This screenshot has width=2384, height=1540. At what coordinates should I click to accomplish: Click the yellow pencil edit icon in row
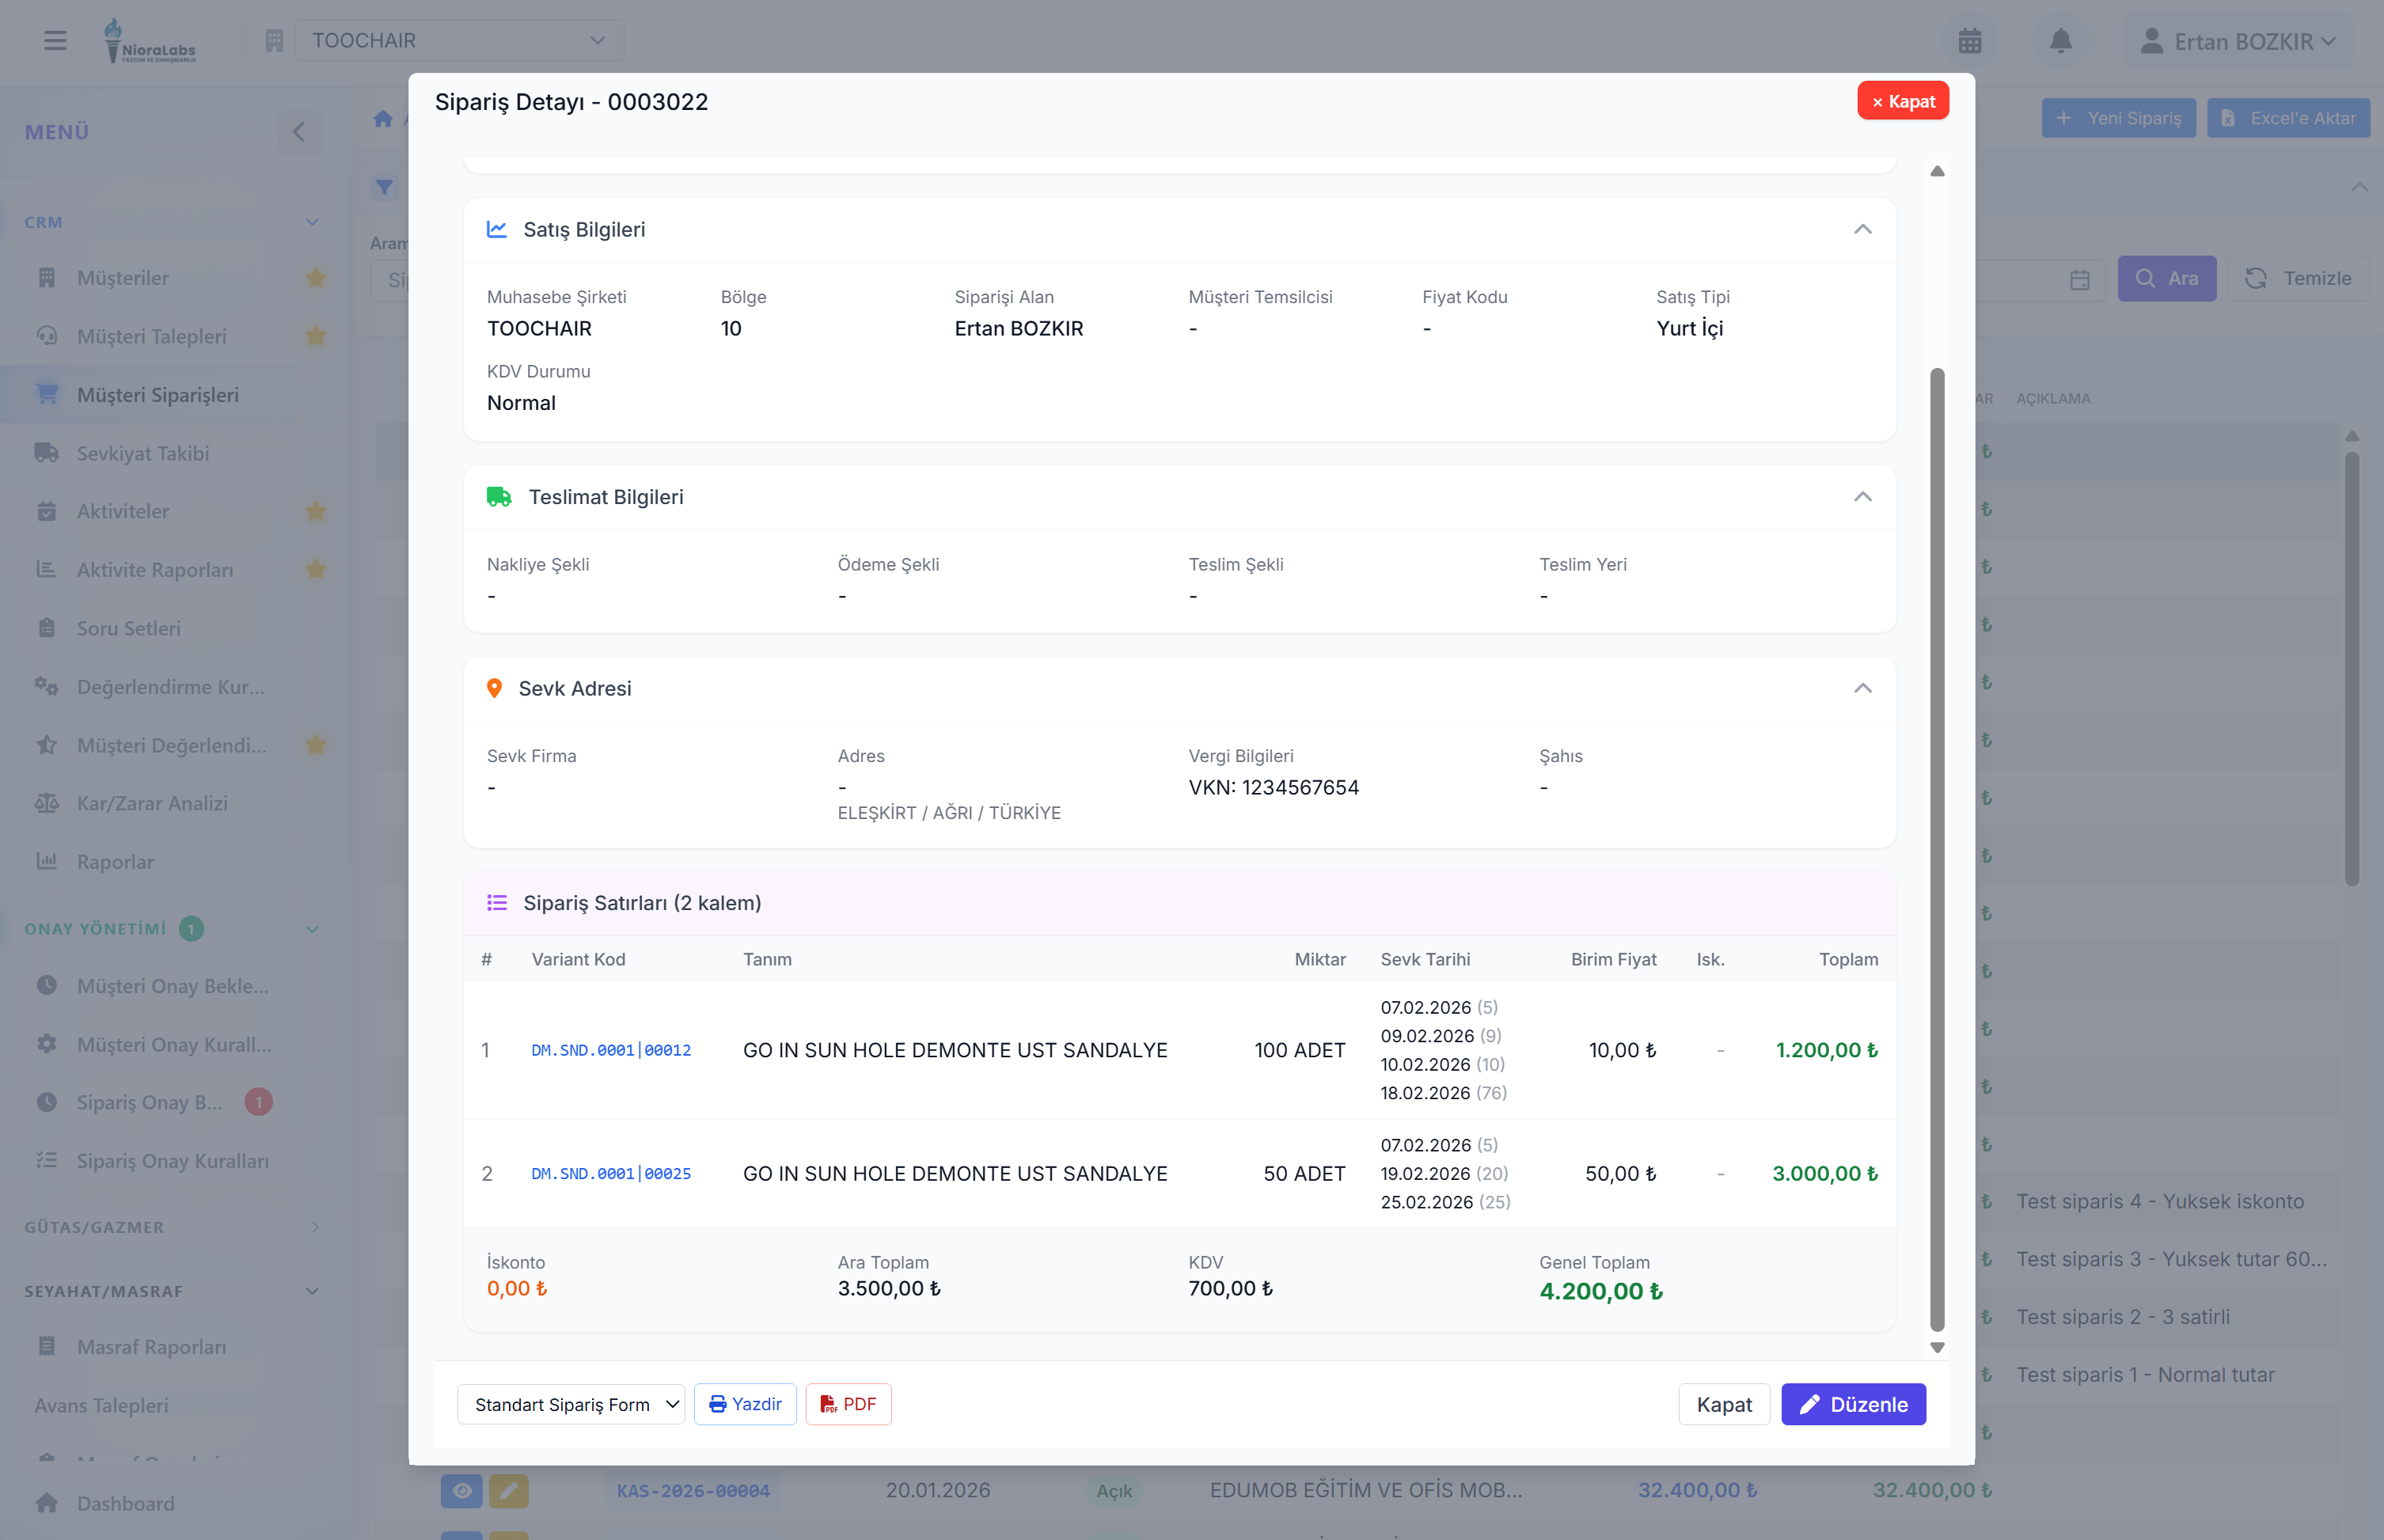tap(508, 1490)
